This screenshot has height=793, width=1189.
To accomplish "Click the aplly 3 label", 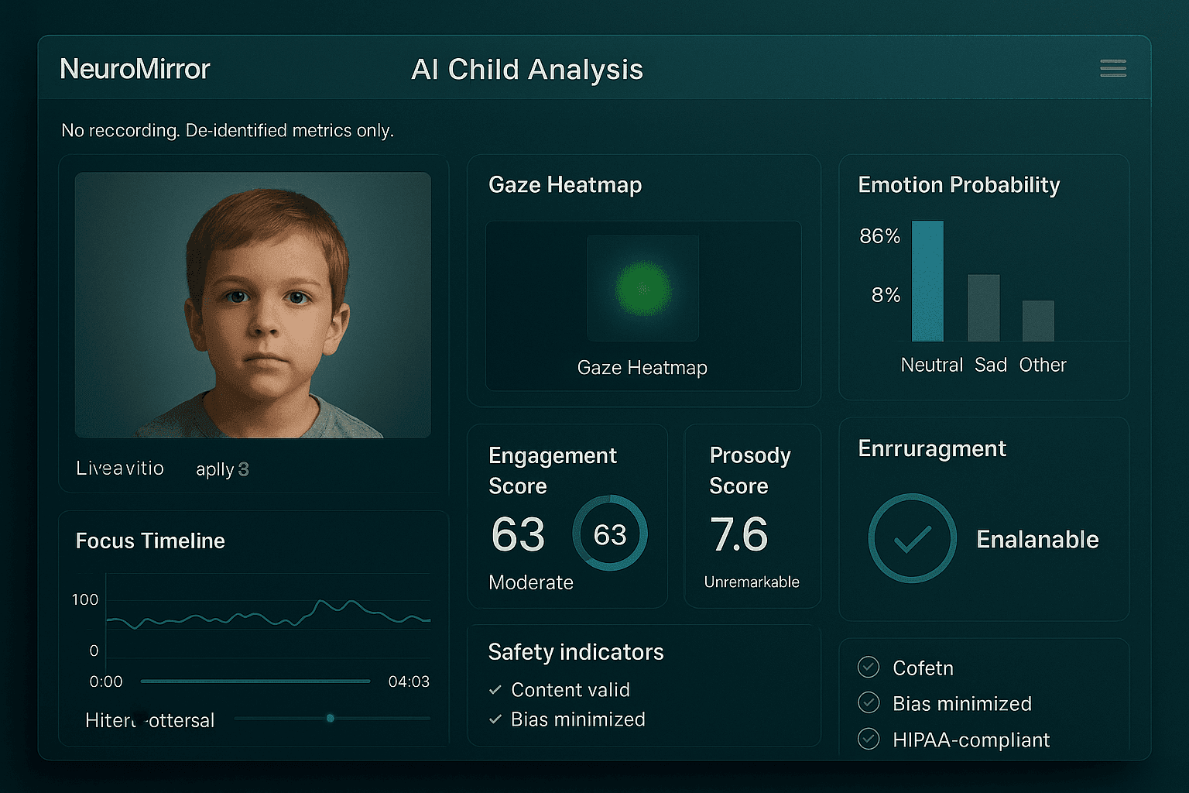I will tap(222, 469).
